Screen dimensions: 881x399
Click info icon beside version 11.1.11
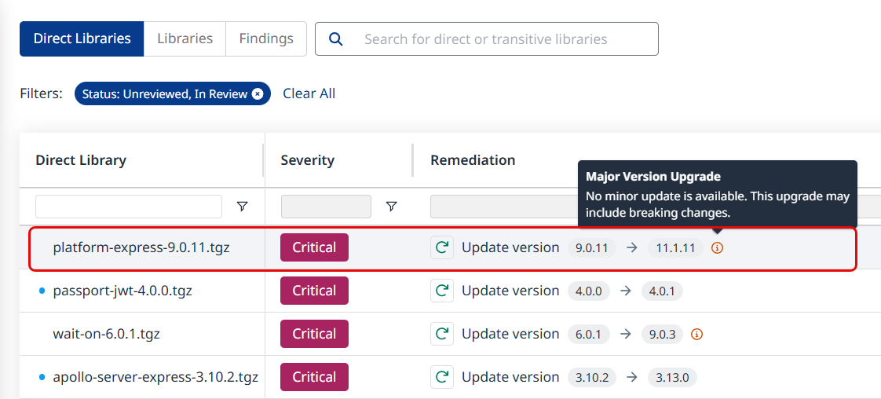tap(717, 248)
